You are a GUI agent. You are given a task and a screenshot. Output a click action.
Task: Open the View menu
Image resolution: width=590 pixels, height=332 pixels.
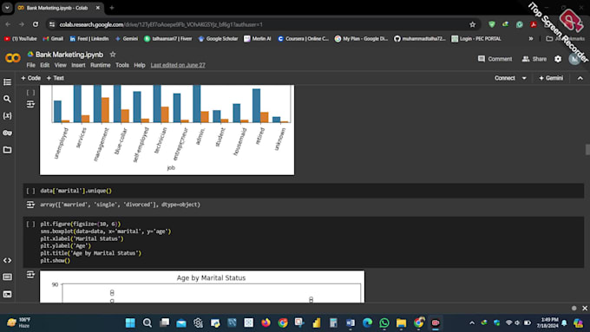coord(60,65)
